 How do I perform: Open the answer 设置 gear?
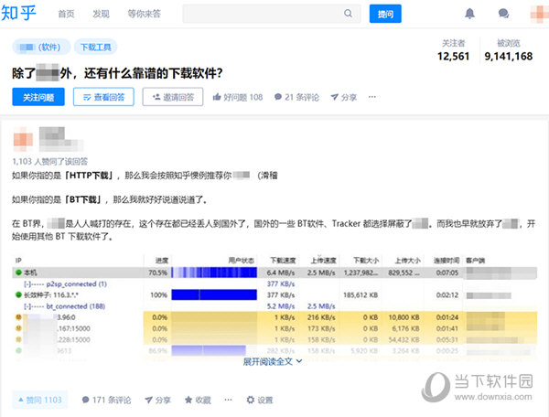pyautogui.click(x=260, y=400)
